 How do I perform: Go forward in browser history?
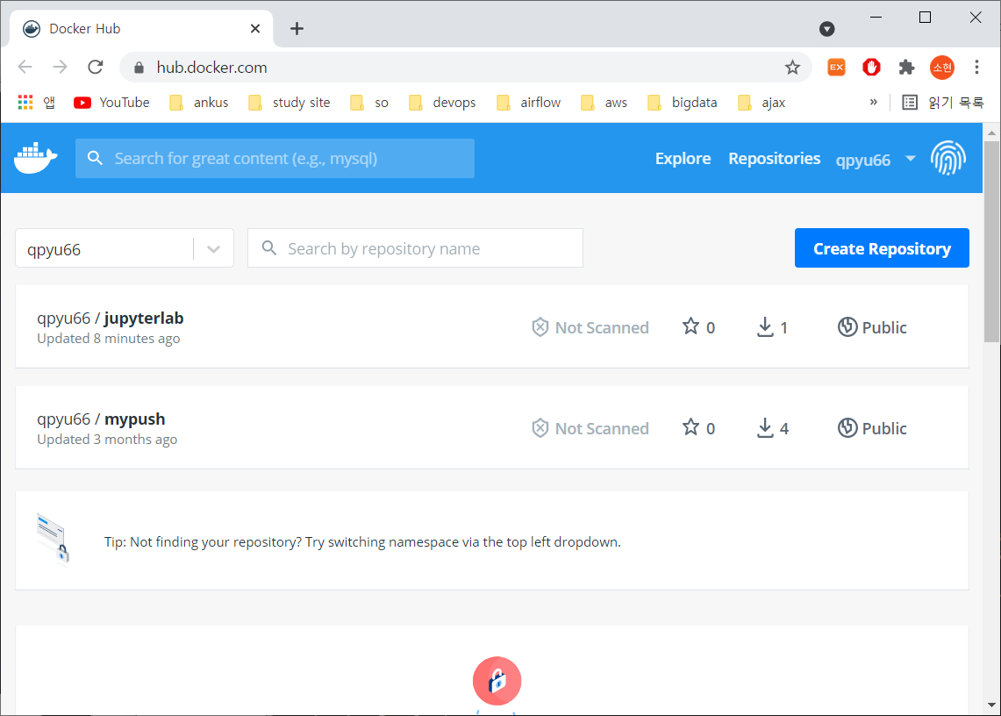(x=60, y=67)
